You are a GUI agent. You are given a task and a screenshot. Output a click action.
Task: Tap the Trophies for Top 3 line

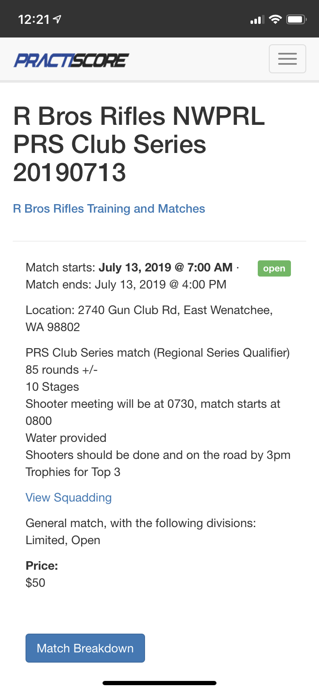coord(73,472)
